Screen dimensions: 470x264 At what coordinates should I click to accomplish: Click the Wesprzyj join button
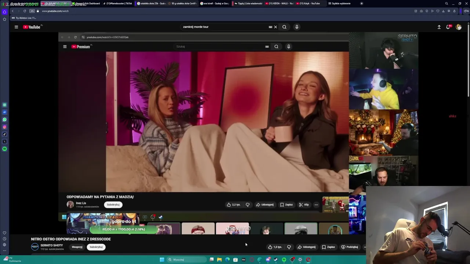tap(77, 247)
